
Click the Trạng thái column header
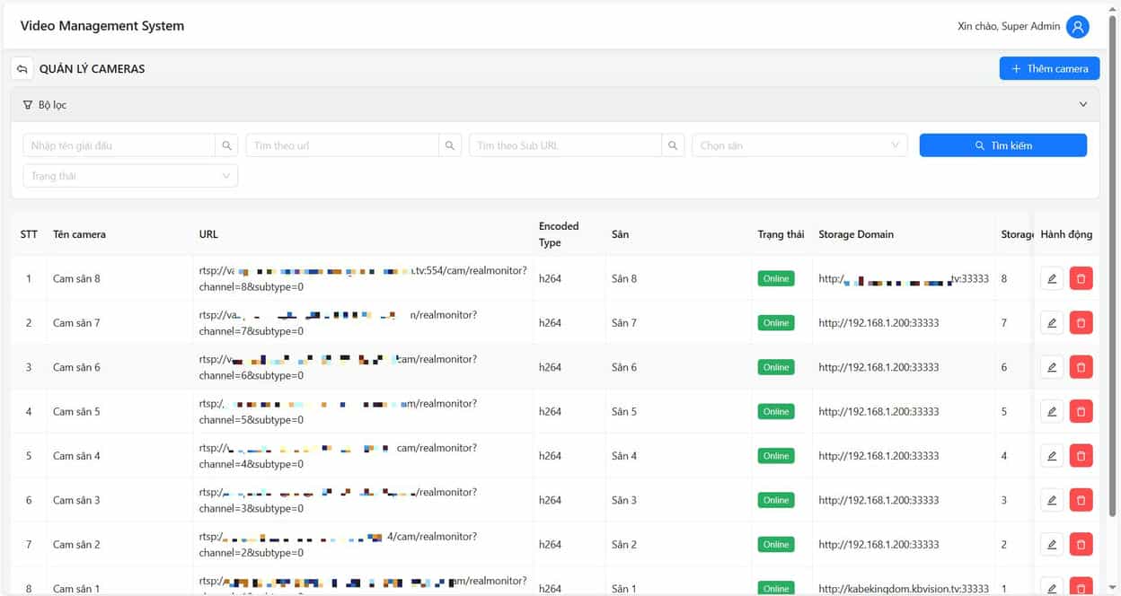(x=781, y=234)
